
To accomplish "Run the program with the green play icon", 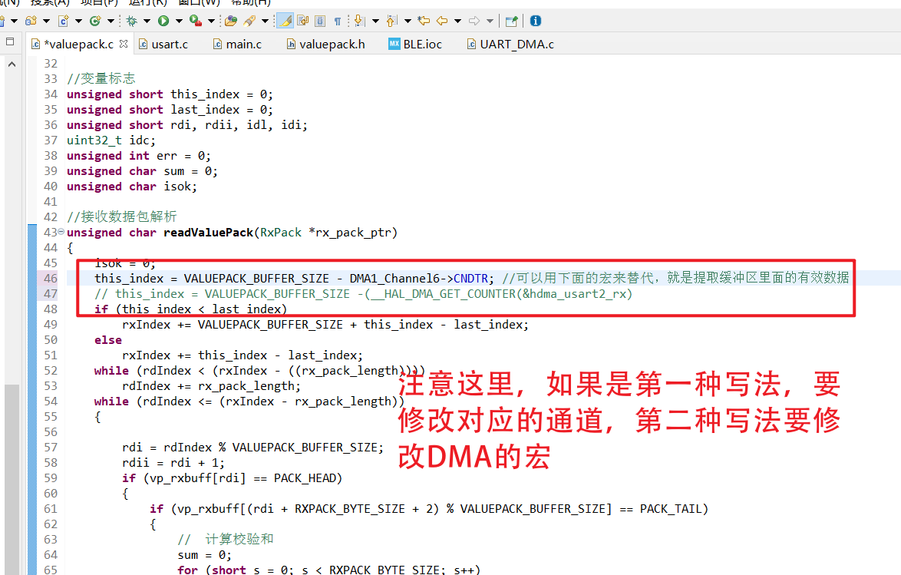I will [x=163, y=21].
